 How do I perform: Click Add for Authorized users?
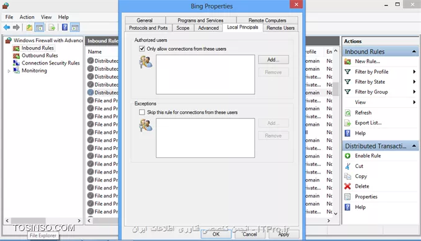pyautogui.click(x=273, y=59)
